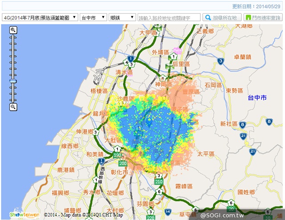Open the 鄉鎮 township dropdown
Screen dimensions: 285x220
coord(123,17)
